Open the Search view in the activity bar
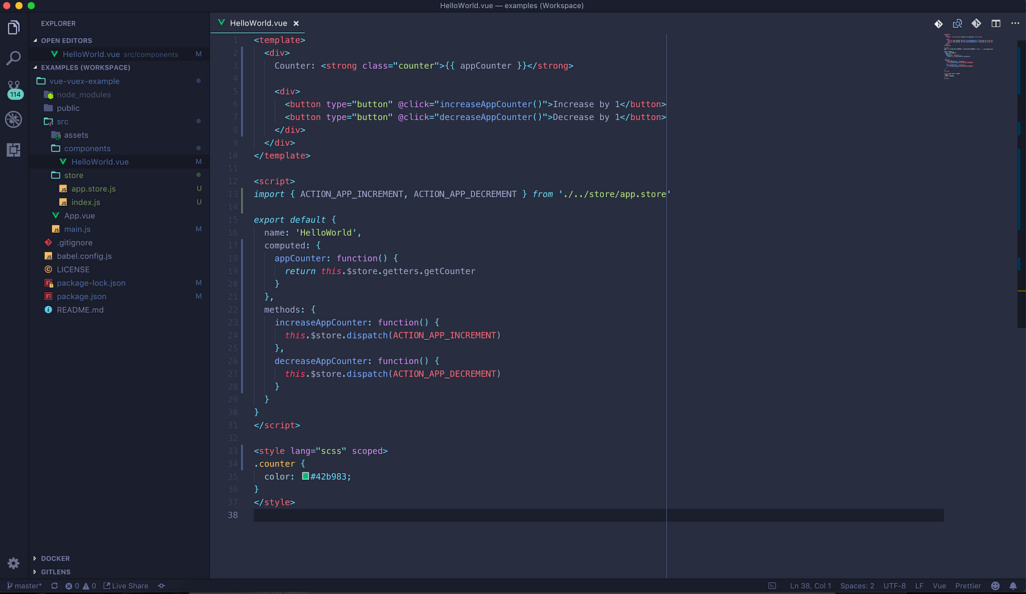Viewport: 1026px width, 594px height. pyautogui.click(x=13, y=57)
